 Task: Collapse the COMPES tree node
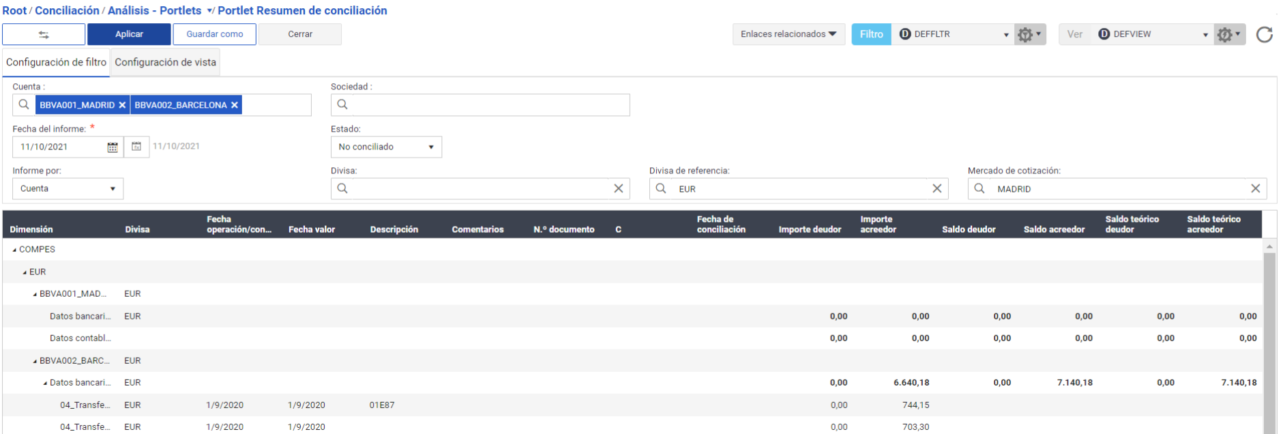point(14,250)
